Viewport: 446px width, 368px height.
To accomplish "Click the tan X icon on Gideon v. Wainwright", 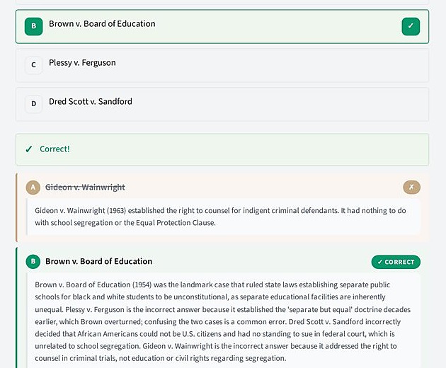I will [411, 187].
